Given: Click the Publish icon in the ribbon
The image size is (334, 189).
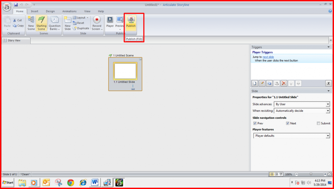Looking at the screenshot, I should (x=131, y=22).
